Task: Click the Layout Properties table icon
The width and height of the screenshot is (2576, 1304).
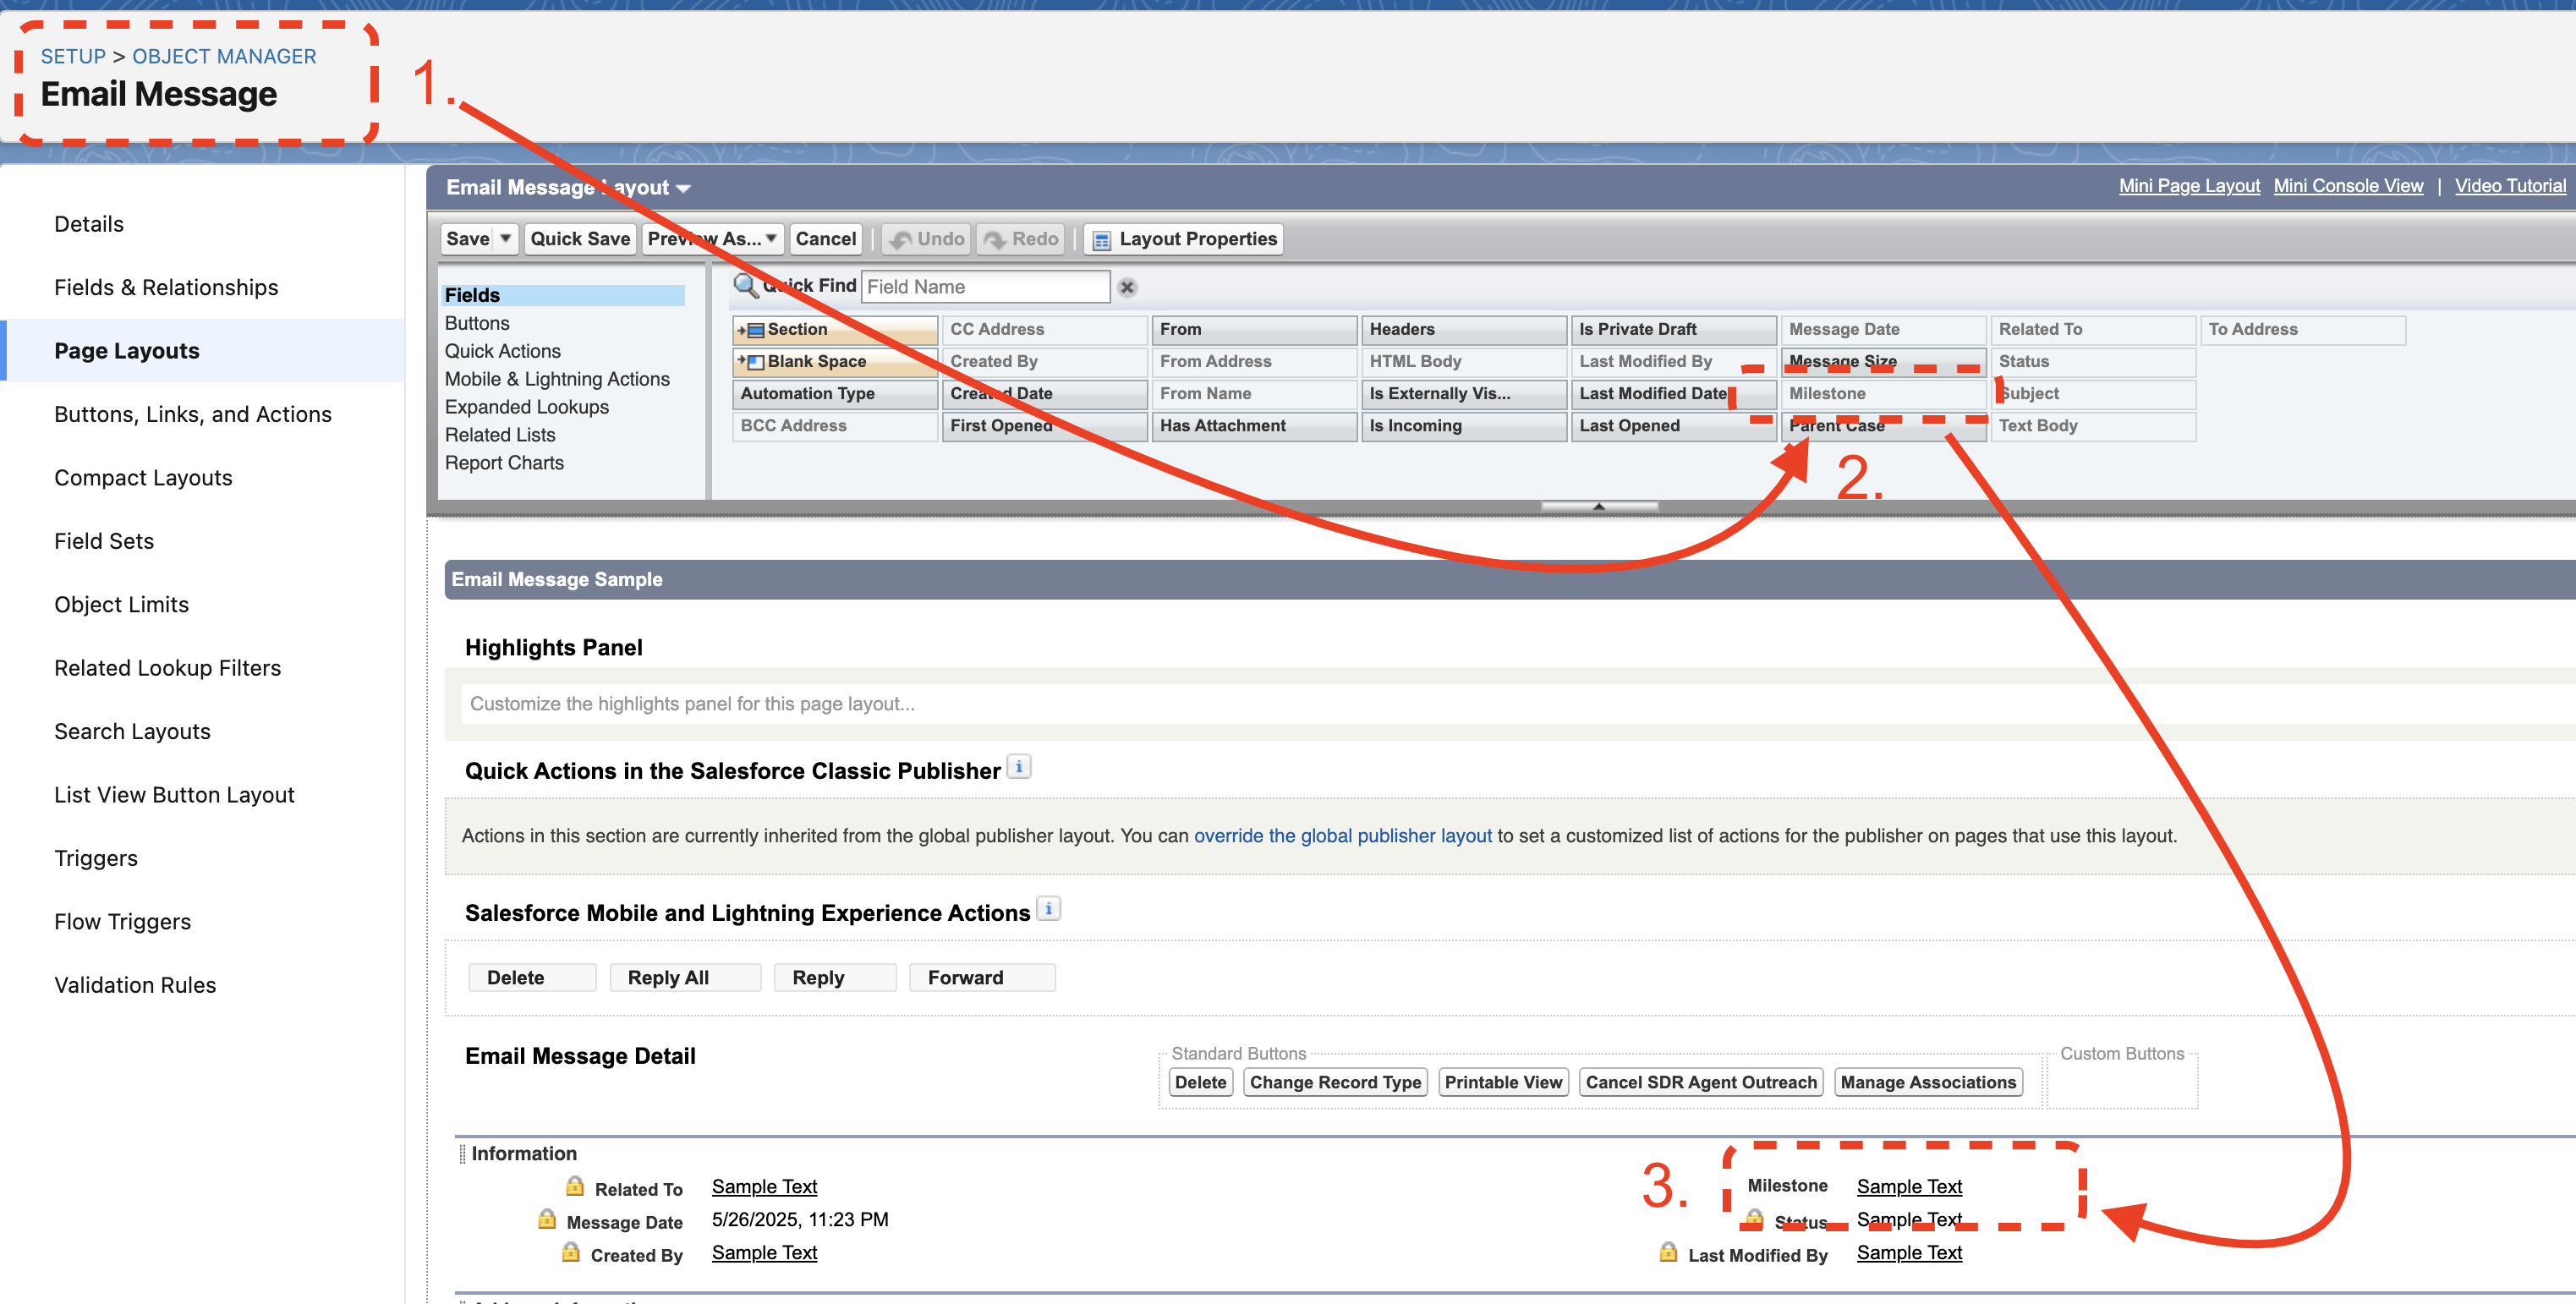Action: (1102, 240)
